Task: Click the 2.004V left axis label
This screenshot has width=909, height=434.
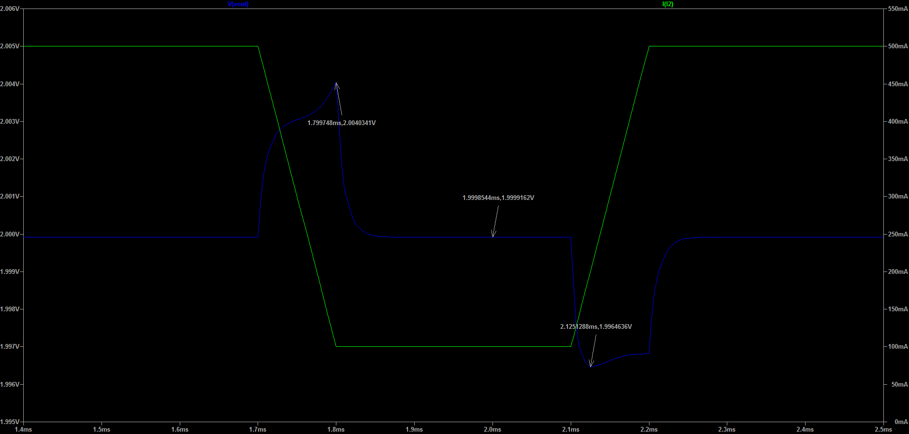Action: pyautogui.click(x=10, y=84)
